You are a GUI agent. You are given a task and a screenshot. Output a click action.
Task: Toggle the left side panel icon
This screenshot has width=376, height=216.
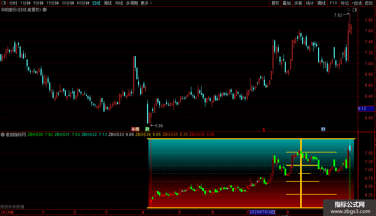tap(4, 3)
